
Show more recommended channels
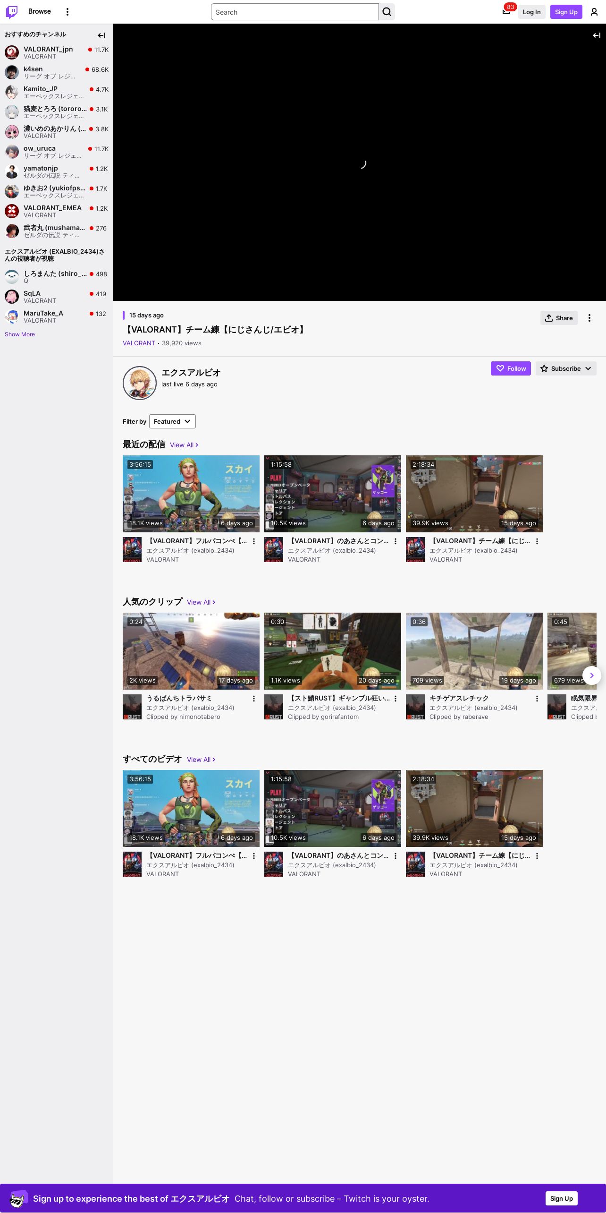20,334
